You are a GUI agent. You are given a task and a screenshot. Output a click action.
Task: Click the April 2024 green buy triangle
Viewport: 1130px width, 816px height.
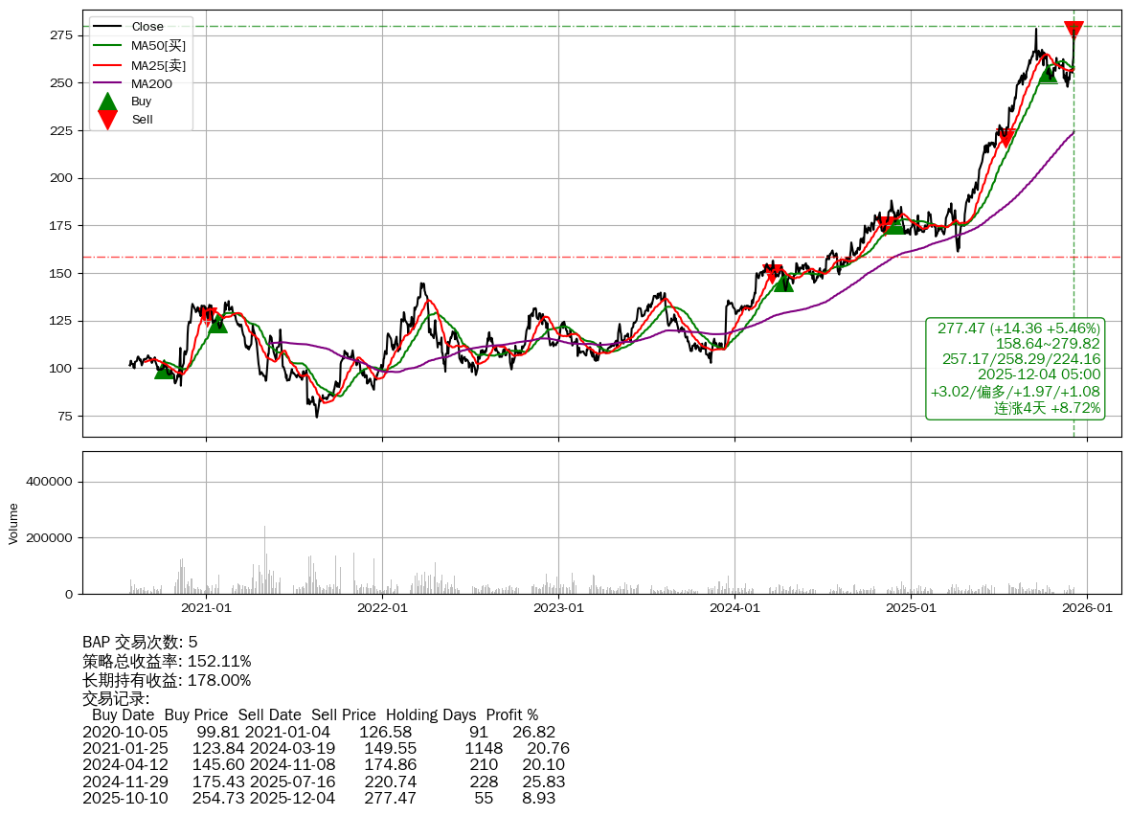pos(783,283)
